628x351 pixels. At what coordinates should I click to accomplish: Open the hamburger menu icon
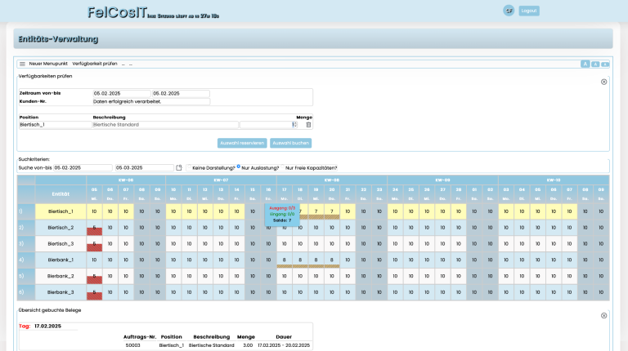click(22, 64)
